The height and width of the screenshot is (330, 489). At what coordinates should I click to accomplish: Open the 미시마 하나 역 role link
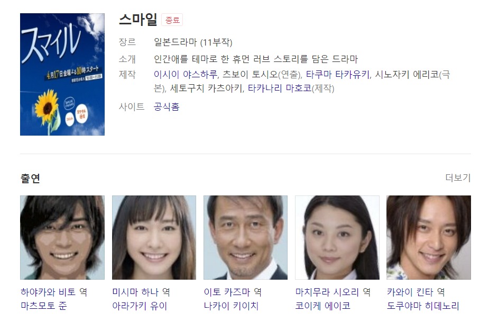pyautogui.click(x=141, y=292)
